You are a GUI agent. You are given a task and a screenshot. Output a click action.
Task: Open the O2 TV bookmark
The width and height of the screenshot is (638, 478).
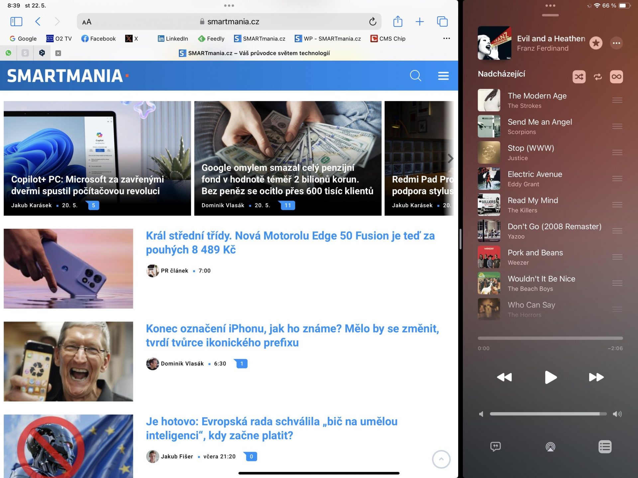tap(59, 39)
